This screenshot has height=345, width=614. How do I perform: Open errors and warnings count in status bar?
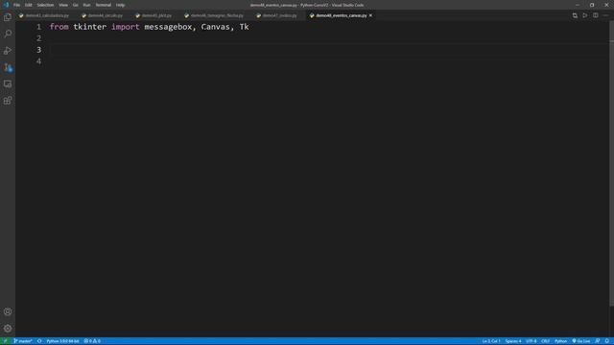coord(92,341)
